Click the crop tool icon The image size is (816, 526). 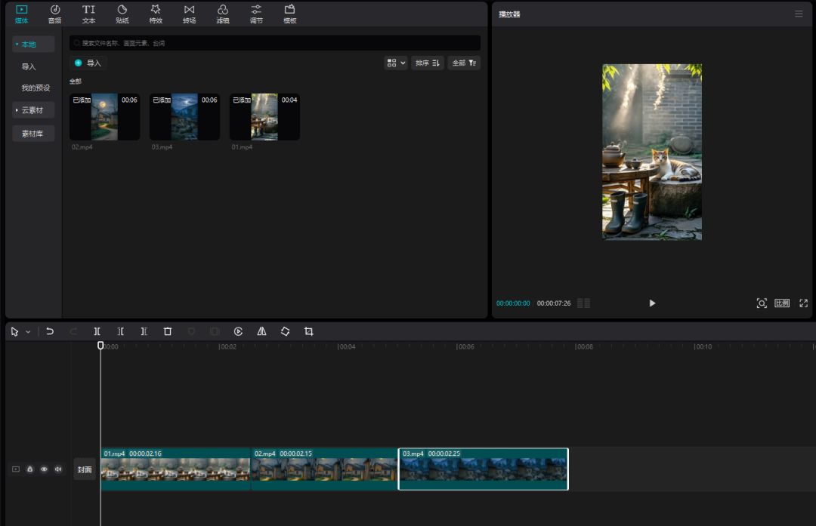click(x=308, y=331)
